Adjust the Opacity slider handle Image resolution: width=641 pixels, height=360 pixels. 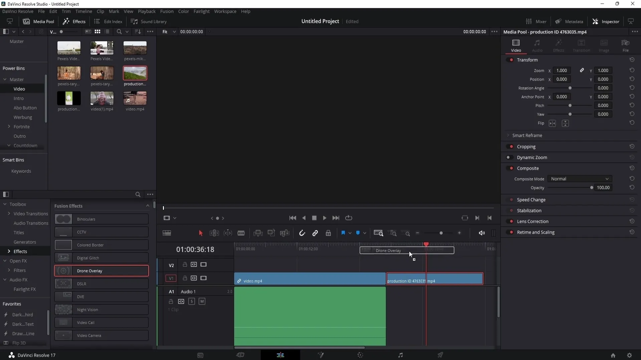click(592, 188)
